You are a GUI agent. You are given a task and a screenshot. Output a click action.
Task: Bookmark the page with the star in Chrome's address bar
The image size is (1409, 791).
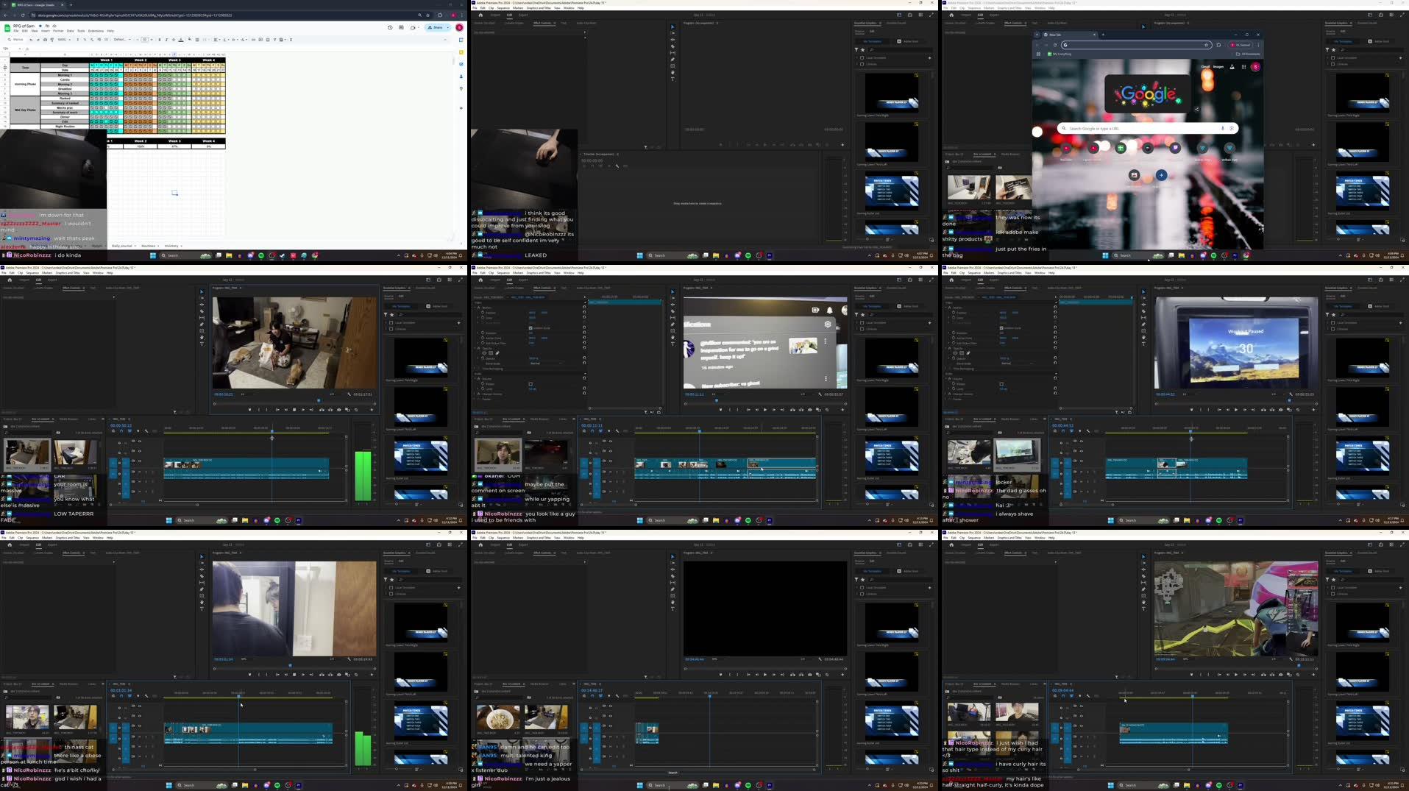coord(1206,45)
